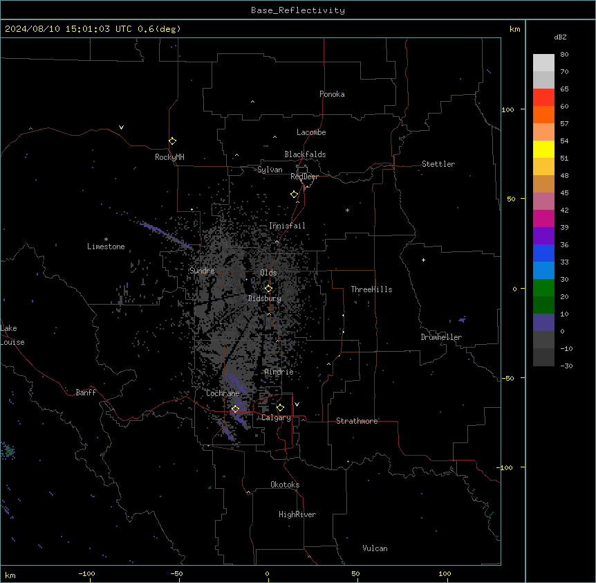This screenshot has width=596, height=583.
Task: Click the Airdrie label
Action: (279, 372)
